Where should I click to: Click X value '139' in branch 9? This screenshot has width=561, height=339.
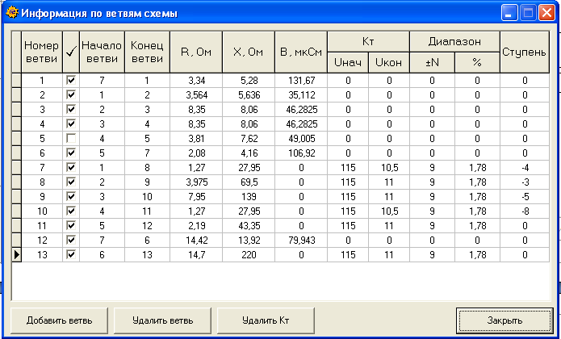point(249,196)
